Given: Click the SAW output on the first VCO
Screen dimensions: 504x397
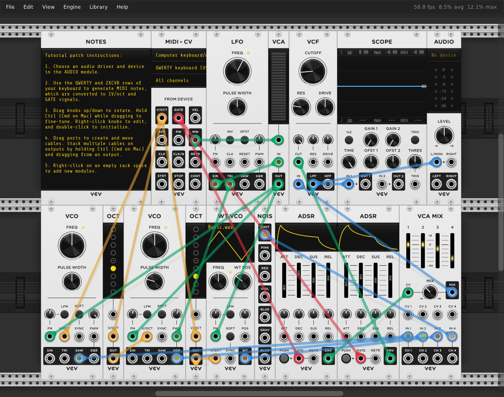Looking at the screenshot, I should tap(79, 358).
